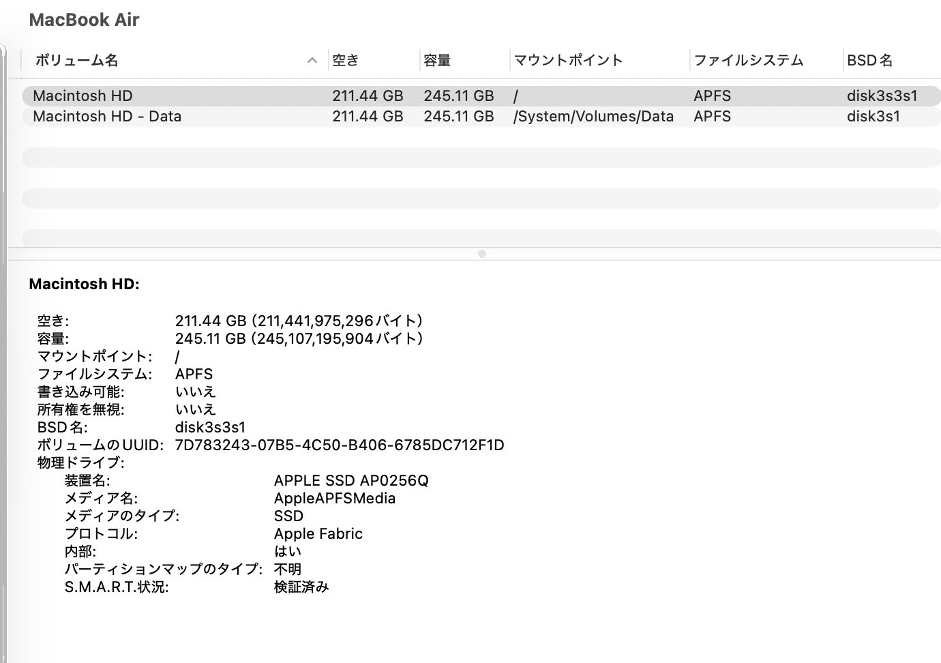Click the sort direction chevron on ボリューム名

click(312, 60)
